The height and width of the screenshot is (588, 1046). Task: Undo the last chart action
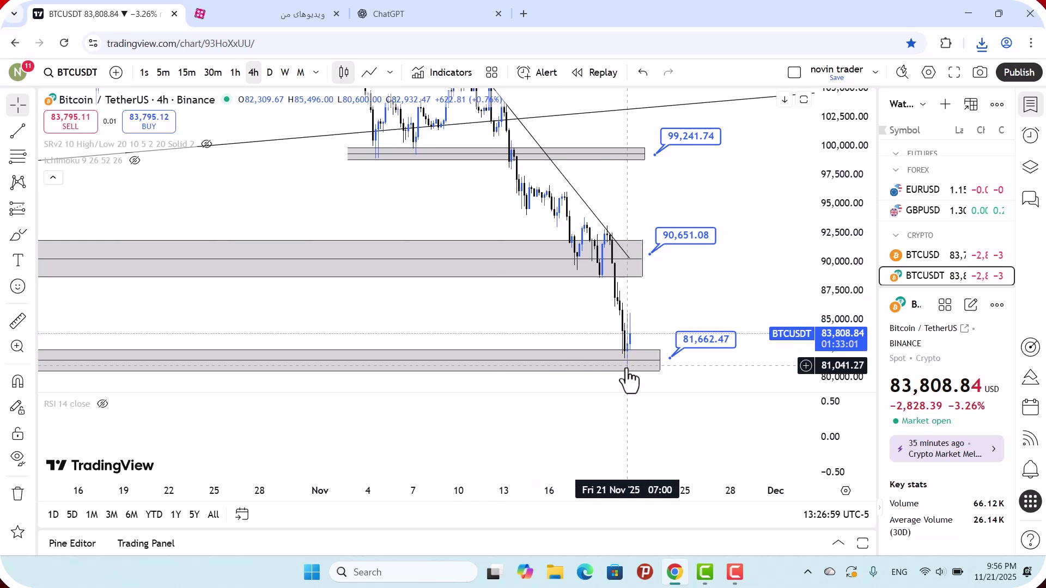pos(643,72)
